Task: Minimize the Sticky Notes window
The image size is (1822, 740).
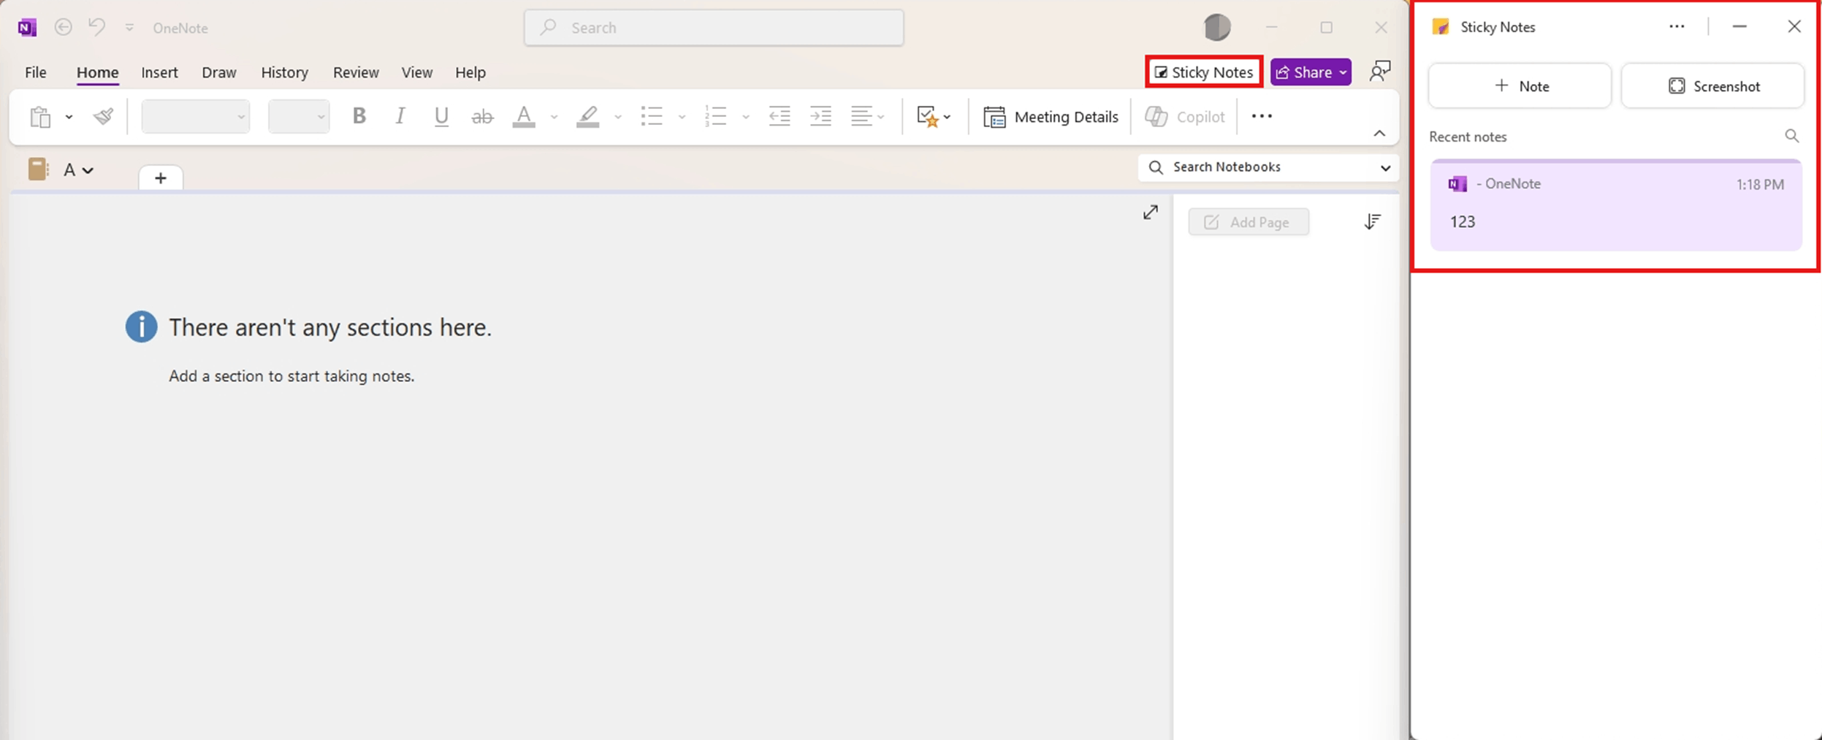Action: coord(1739,26)
